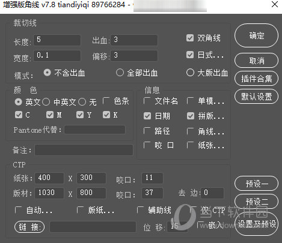Apply 预设二 preset
282x243 pixels.
click(256, 202)
